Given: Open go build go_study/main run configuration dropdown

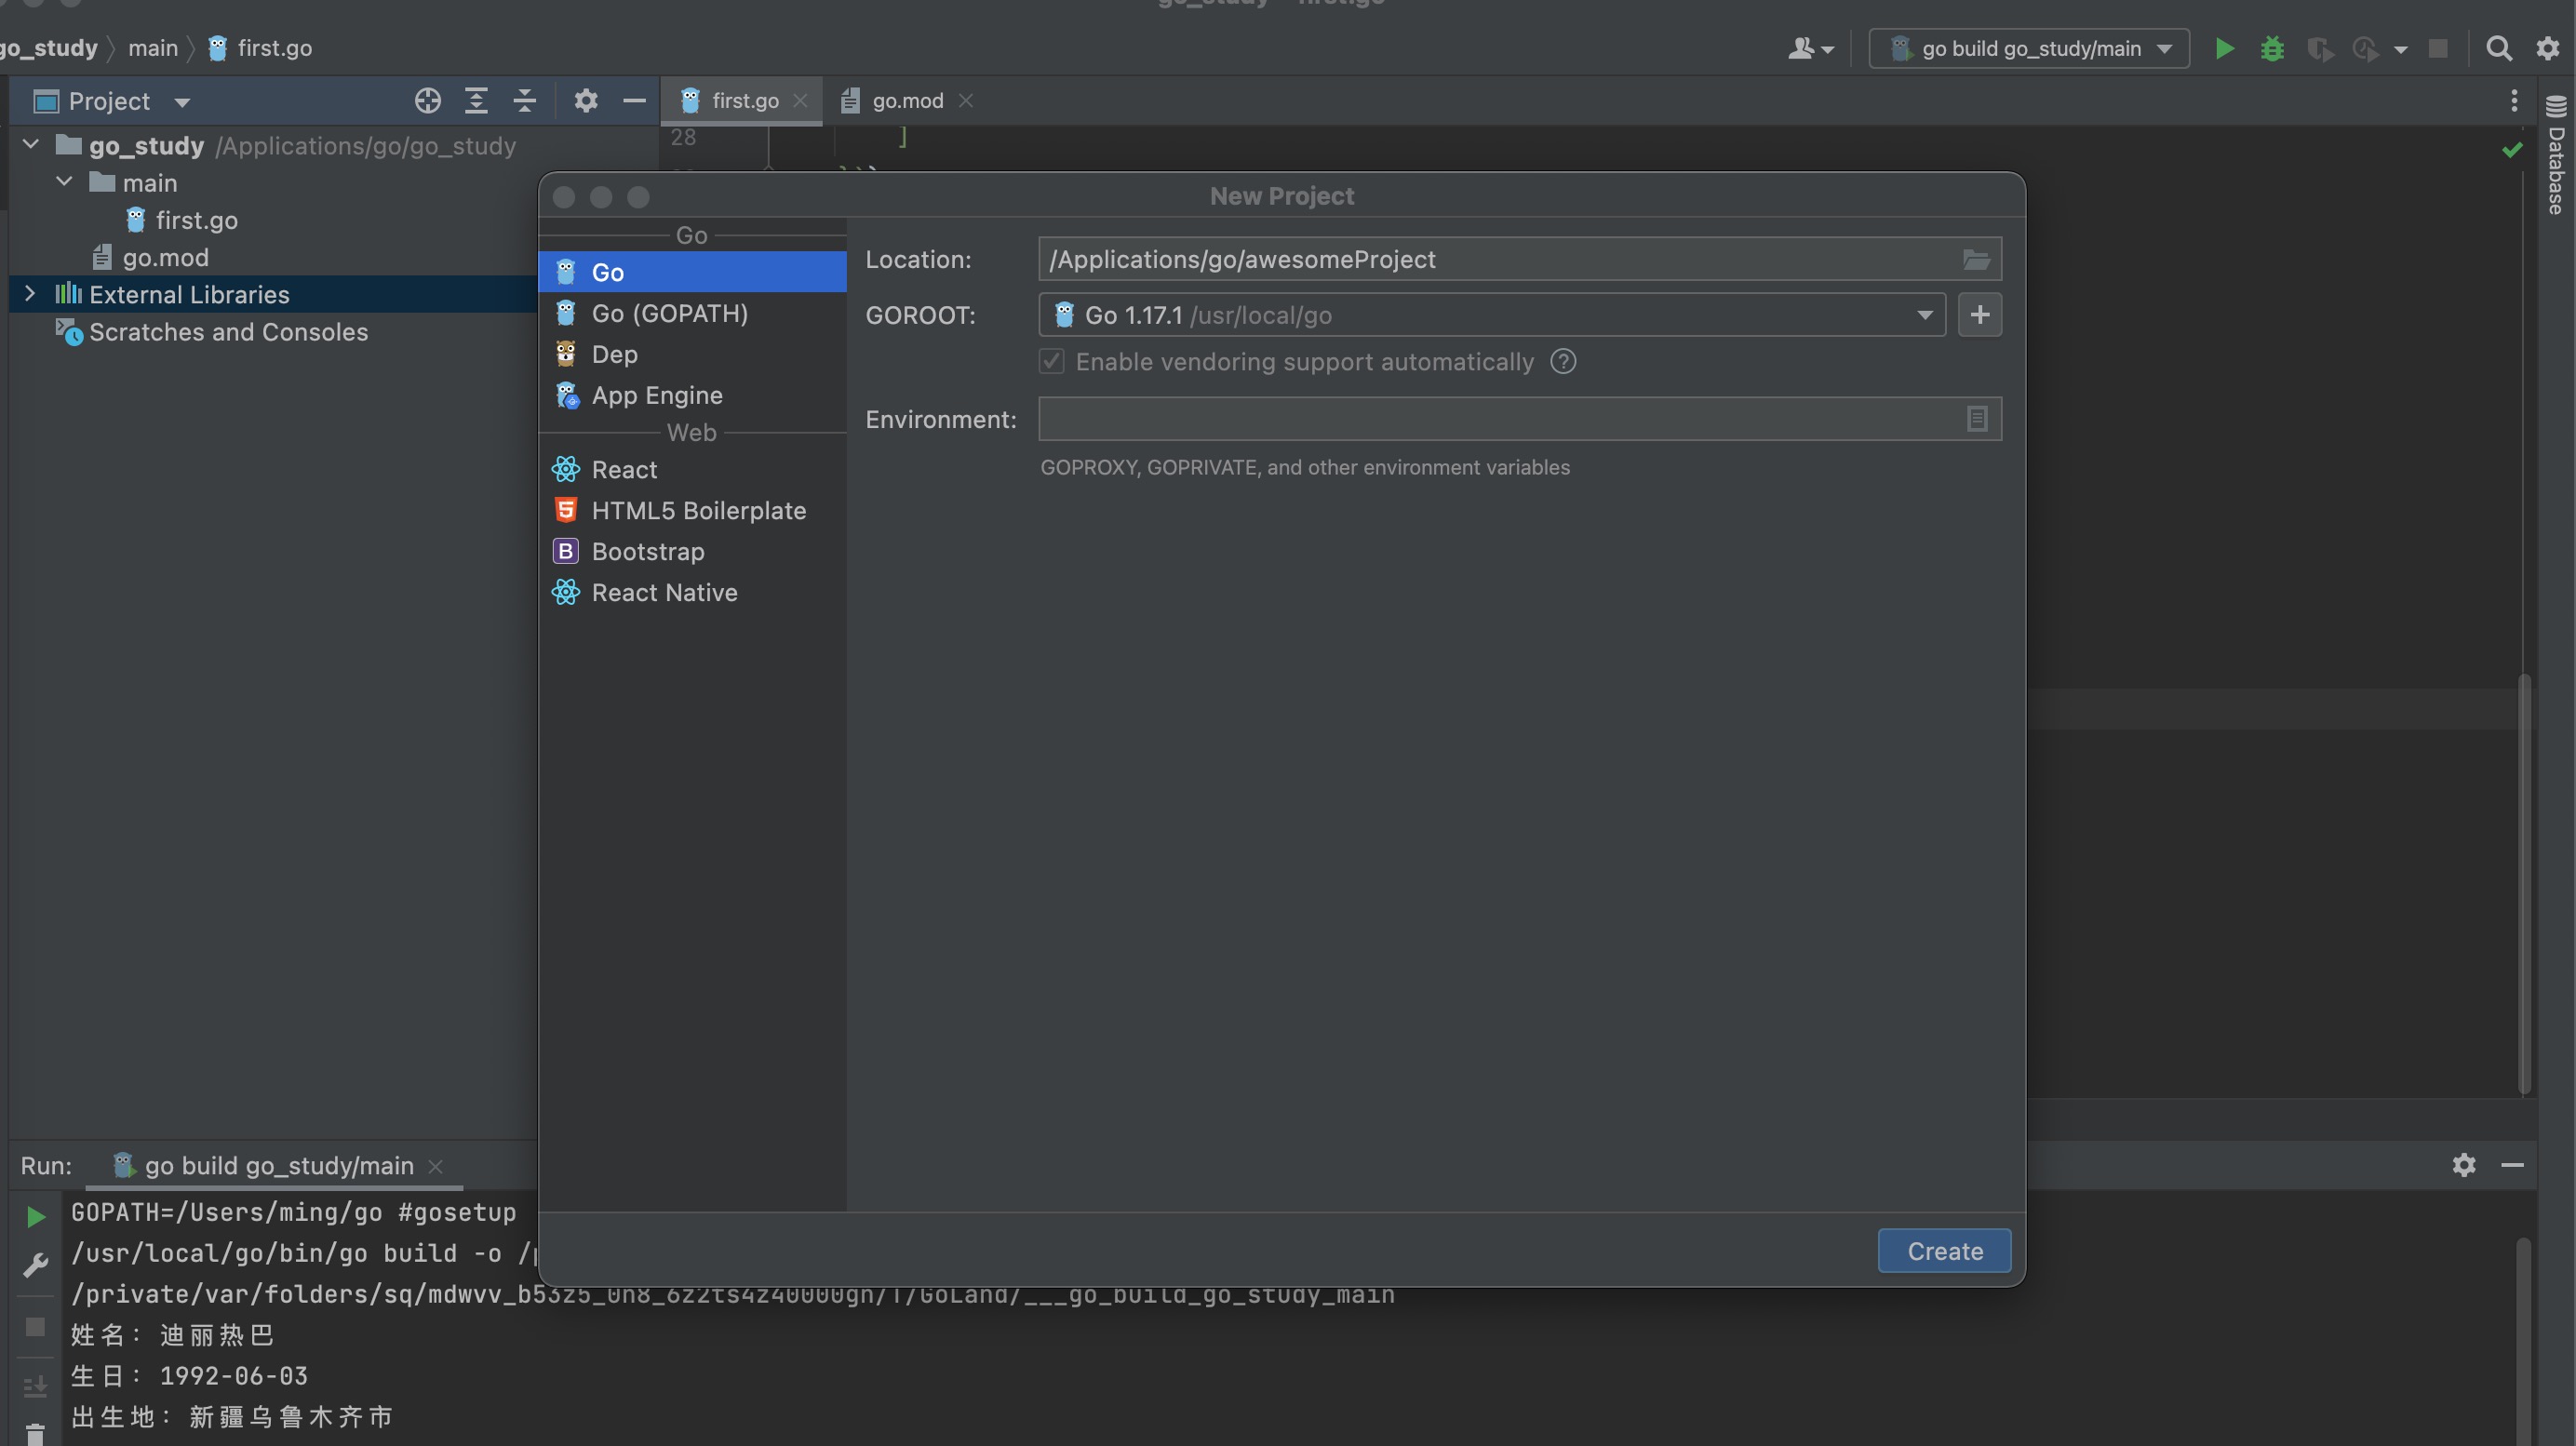Looking at the screenshot, I should point(2030,48).
